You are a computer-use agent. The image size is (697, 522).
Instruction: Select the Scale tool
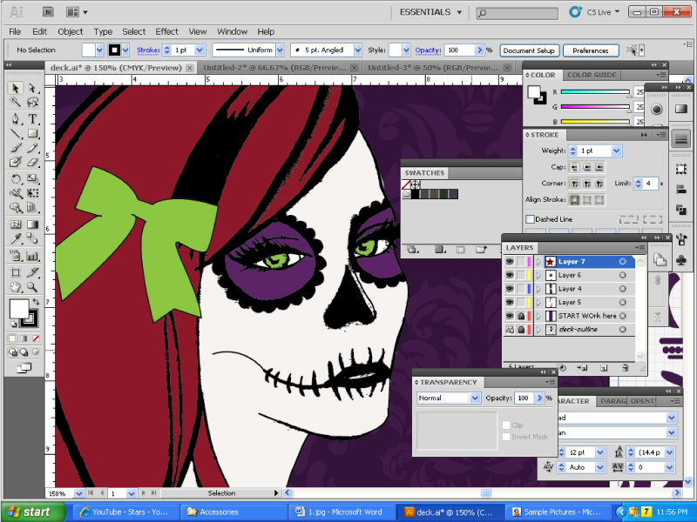(32, 179)
